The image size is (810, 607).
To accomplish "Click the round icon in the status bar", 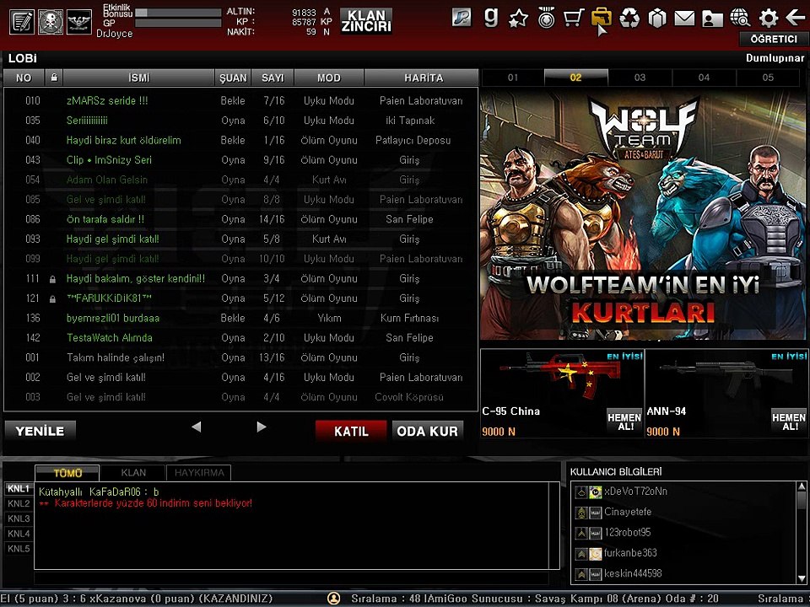I will point(334,599).
